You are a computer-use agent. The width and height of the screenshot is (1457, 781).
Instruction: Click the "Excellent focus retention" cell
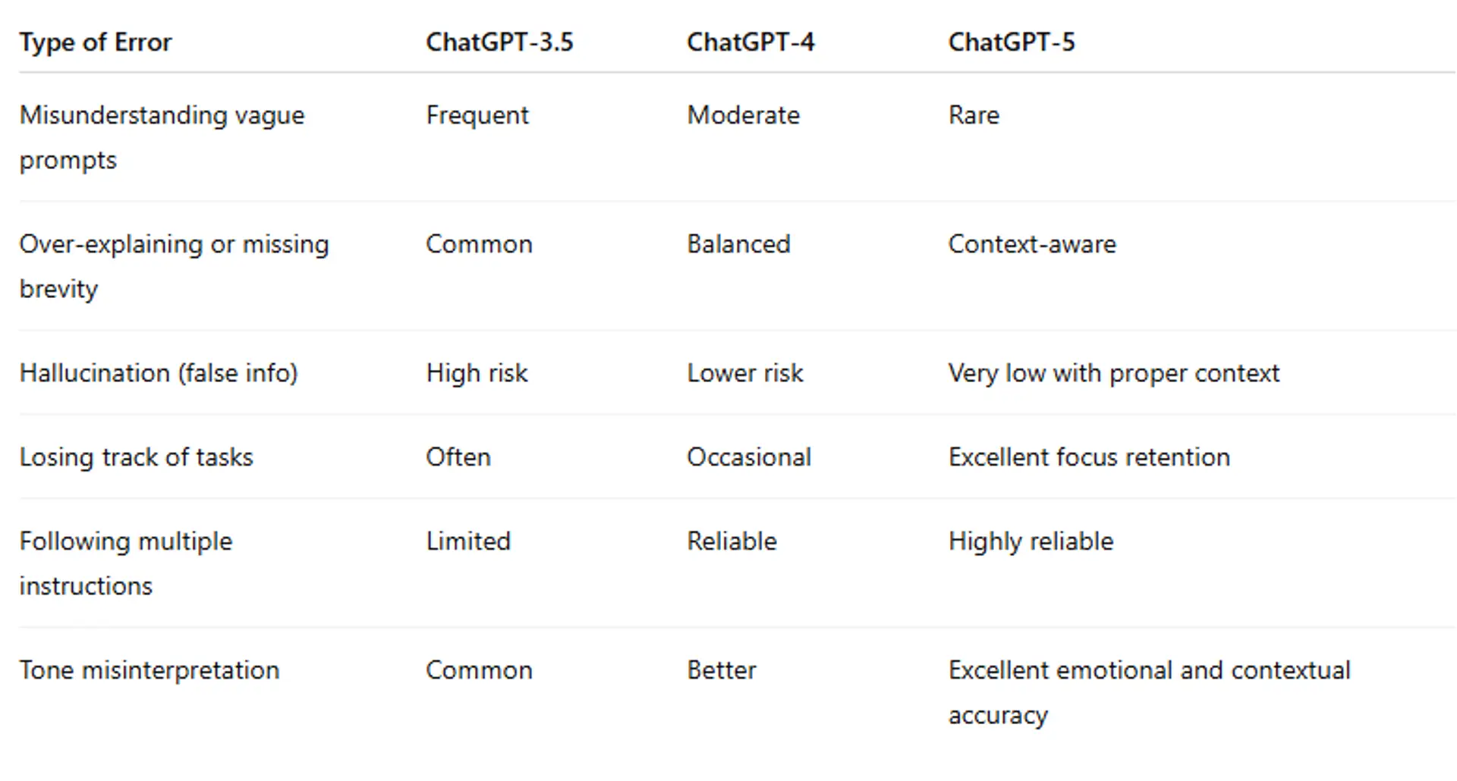coord(1089,457)
